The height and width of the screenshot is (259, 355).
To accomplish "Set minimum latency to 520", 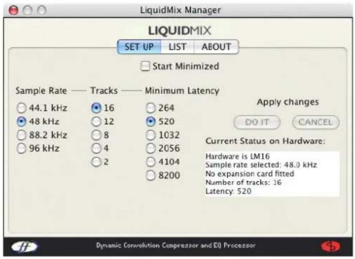I will point(151,121).
